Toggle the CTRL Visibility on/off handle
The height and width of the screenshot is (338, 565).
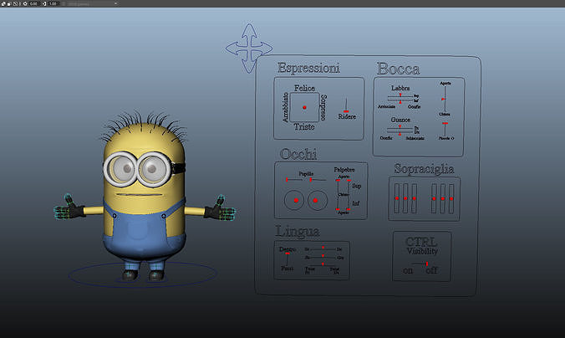tap(427, 264)
